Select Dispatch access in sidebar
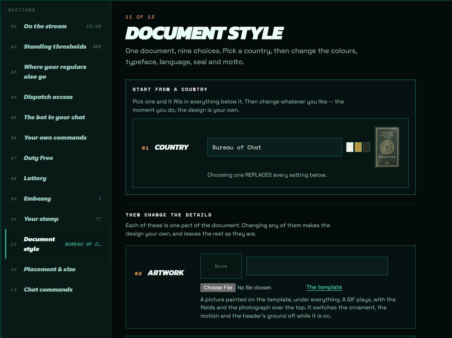 pos(56,97)
